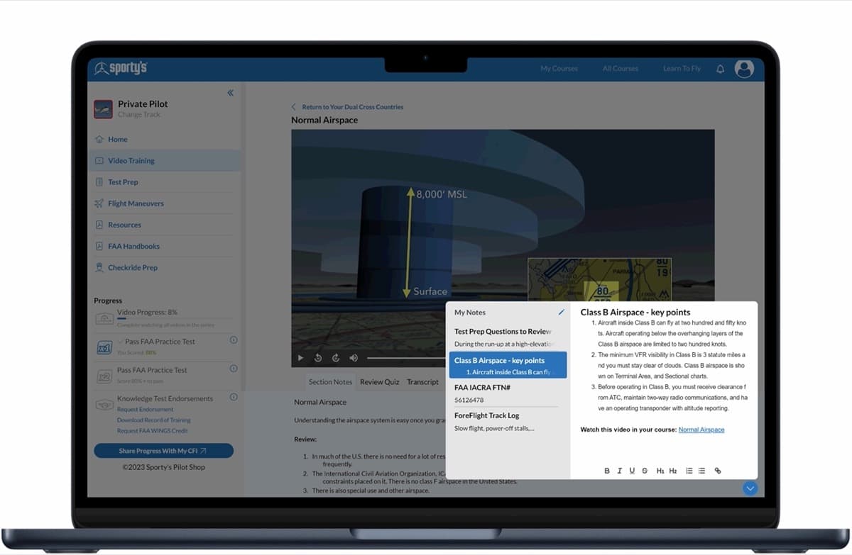
Task: Click Share Progress With My CFI button
Action: (x=163, y=451)
